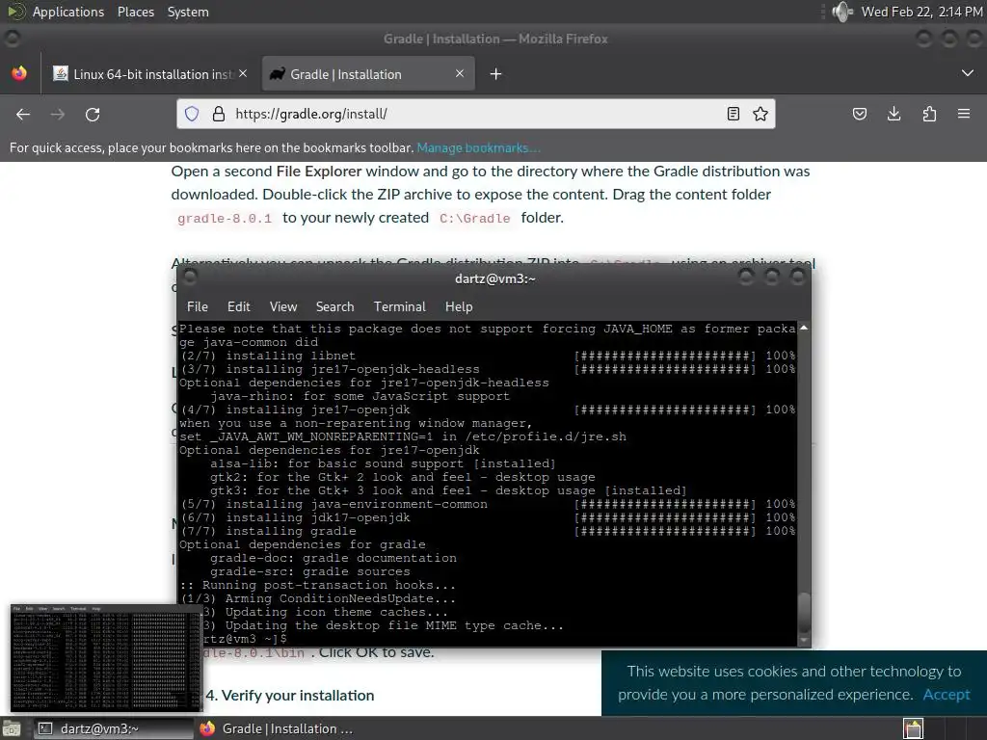Switch to Gradle Installation Firefox taskbar entry
987x740 pixels.
(277, 728)
